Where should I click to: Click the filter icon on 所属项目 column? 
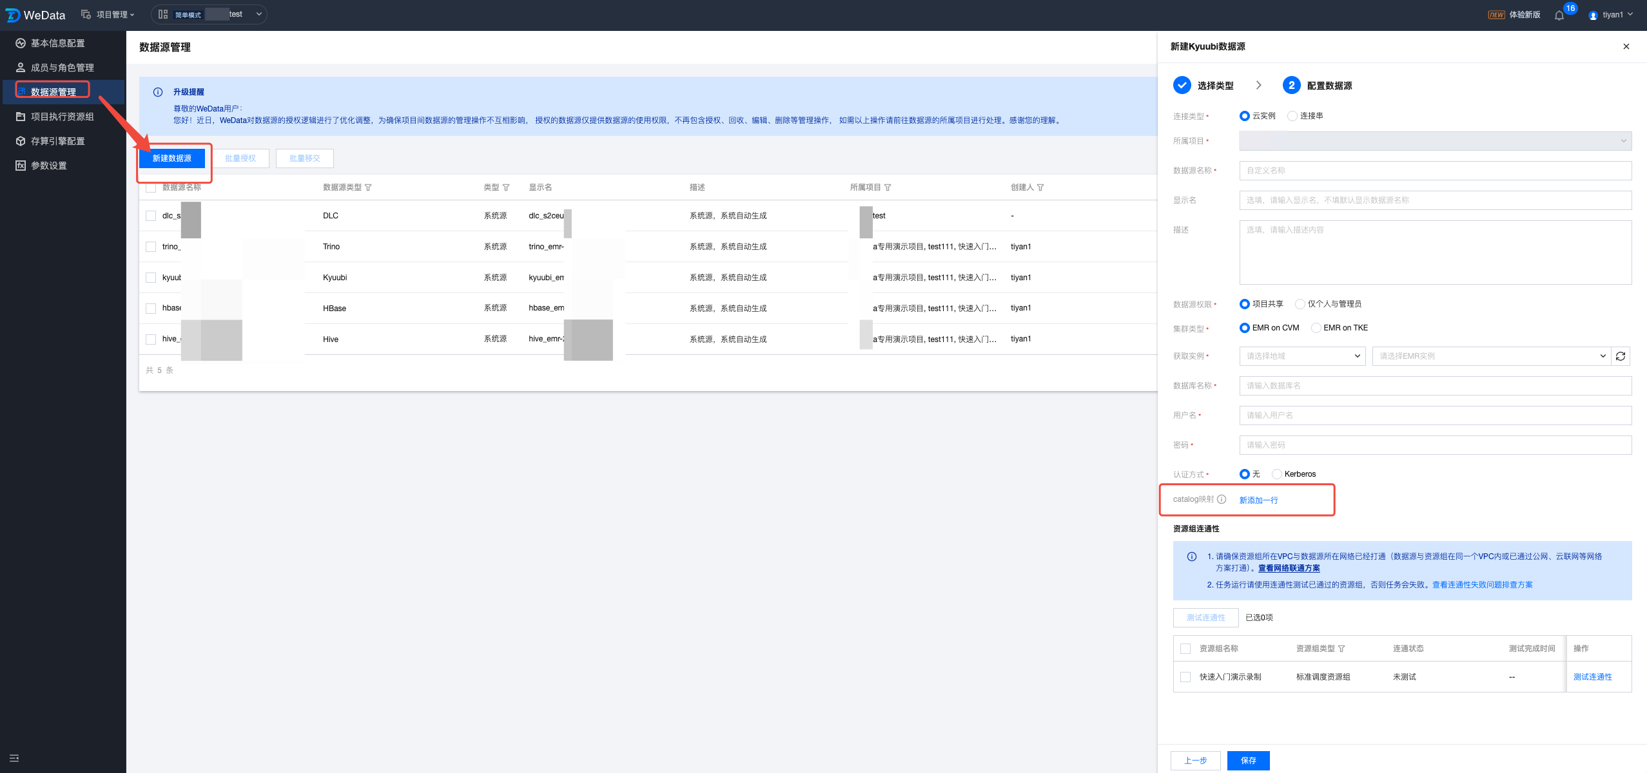click(888, 187)
